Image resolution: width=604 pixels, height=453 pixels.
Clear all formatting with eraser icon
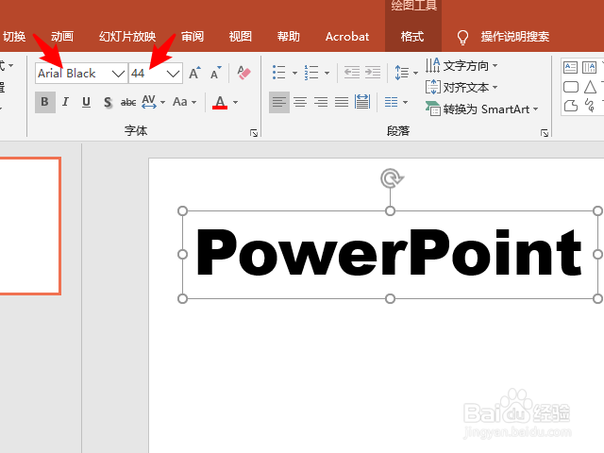(x=243, y=73)
